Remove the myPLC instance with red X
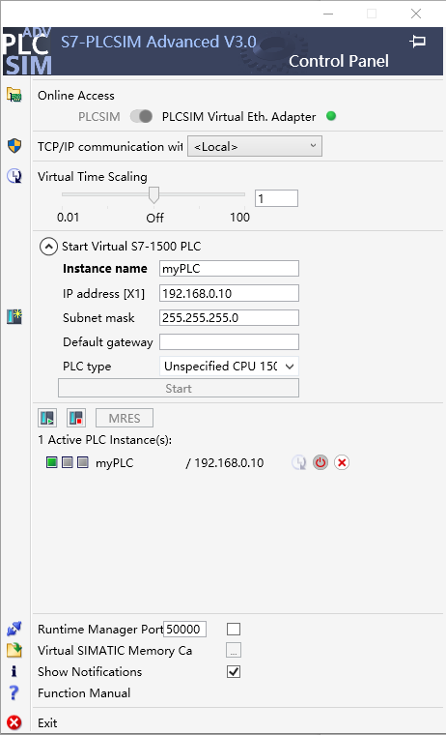This screenshot has width=446, height=735. tap(342, 462)
